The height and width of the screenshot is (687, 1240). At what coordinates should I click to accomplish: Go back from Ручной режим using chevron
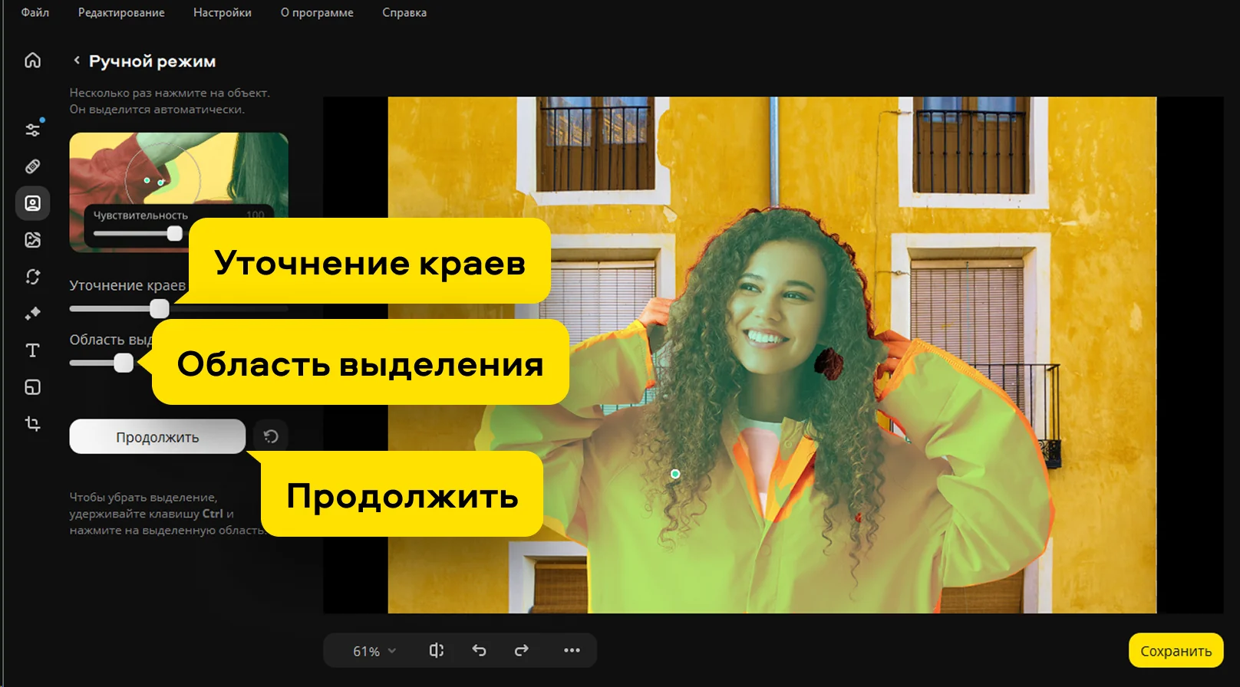point(77,61)
